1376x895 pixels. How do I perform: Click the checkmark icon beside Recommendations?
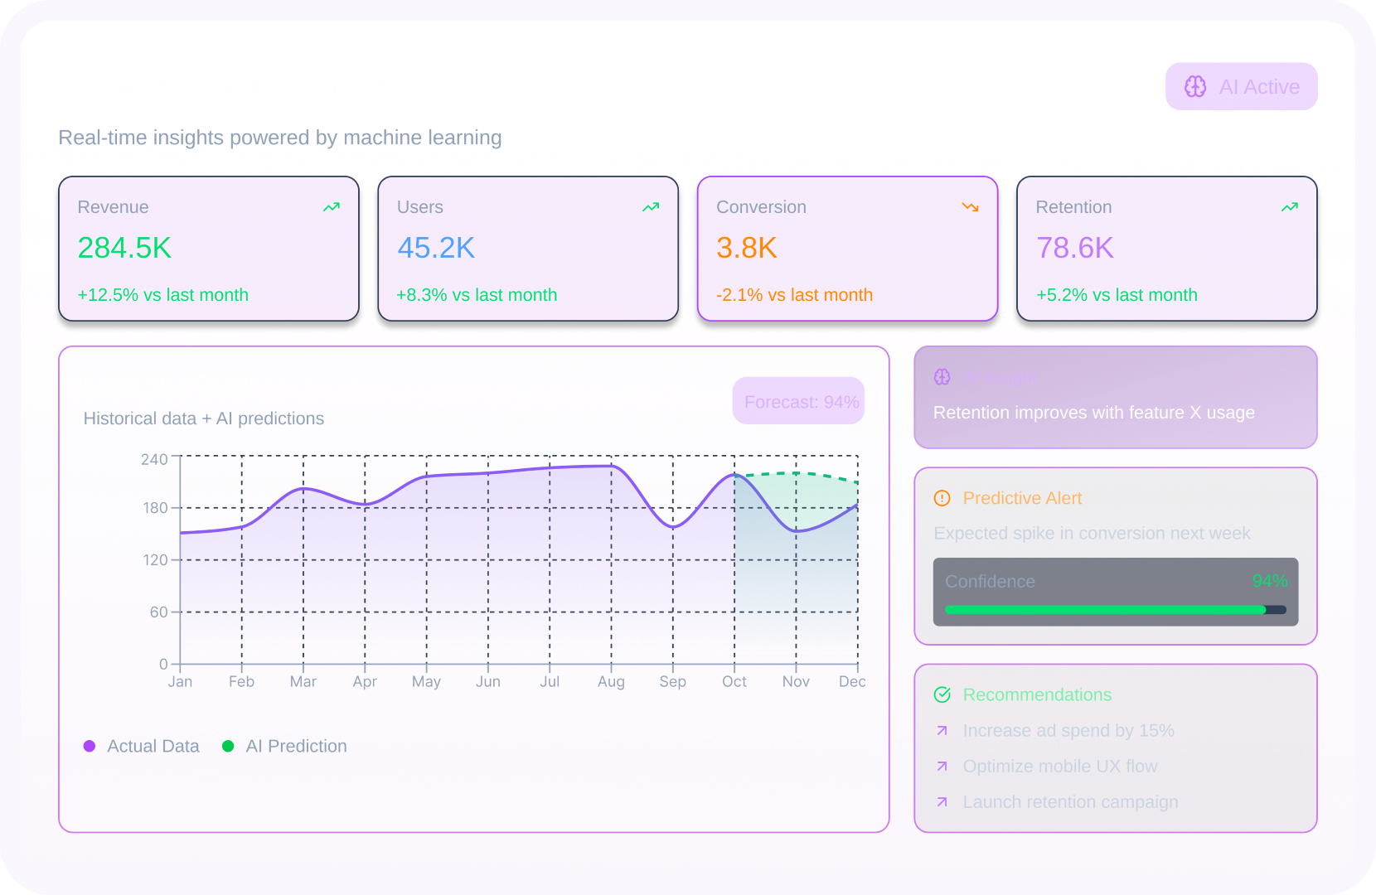pos(942,694)
